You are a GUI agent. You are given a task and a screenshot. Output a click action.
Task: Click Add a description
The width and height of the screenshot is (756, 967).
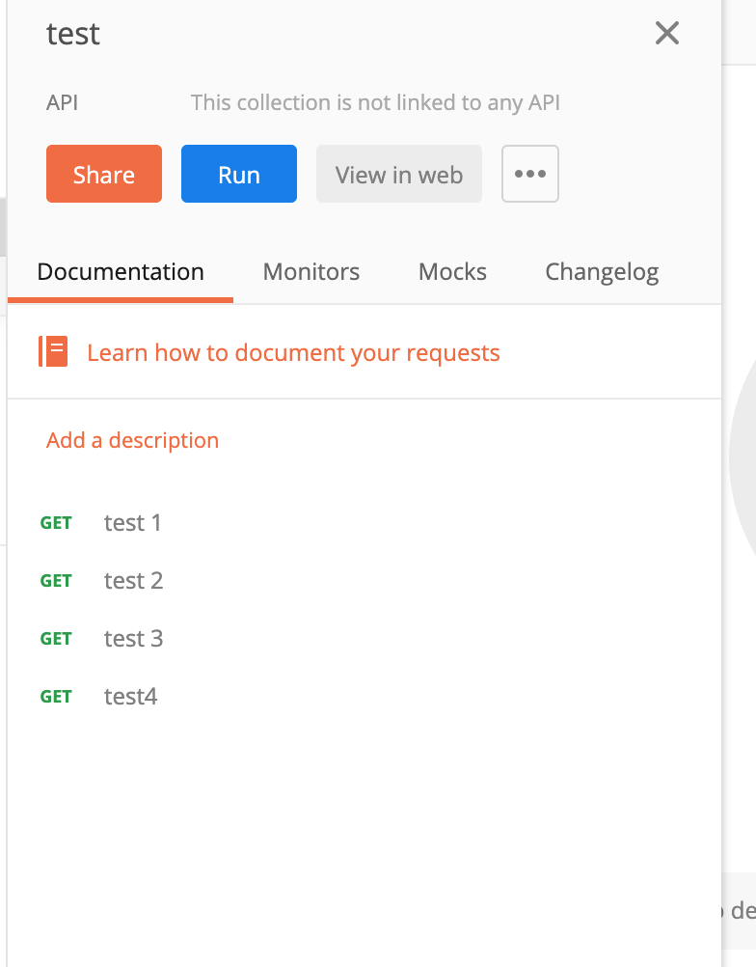click(132, 440)
